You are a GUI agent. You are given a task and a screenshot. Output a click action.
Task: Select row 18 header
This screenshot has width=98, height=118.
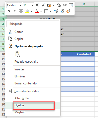(x=3, y=94)
